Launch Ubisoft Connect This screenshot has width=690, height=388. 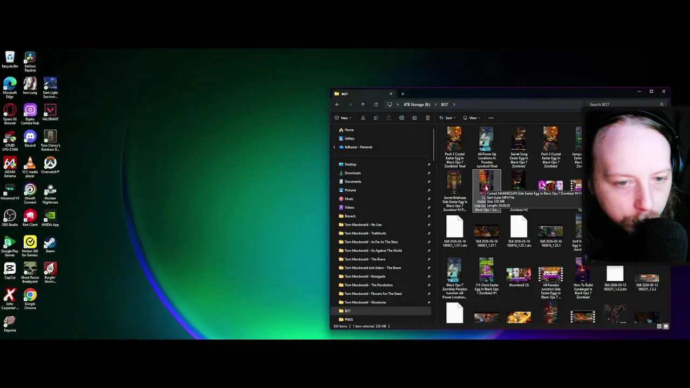[x=30, y=193]
